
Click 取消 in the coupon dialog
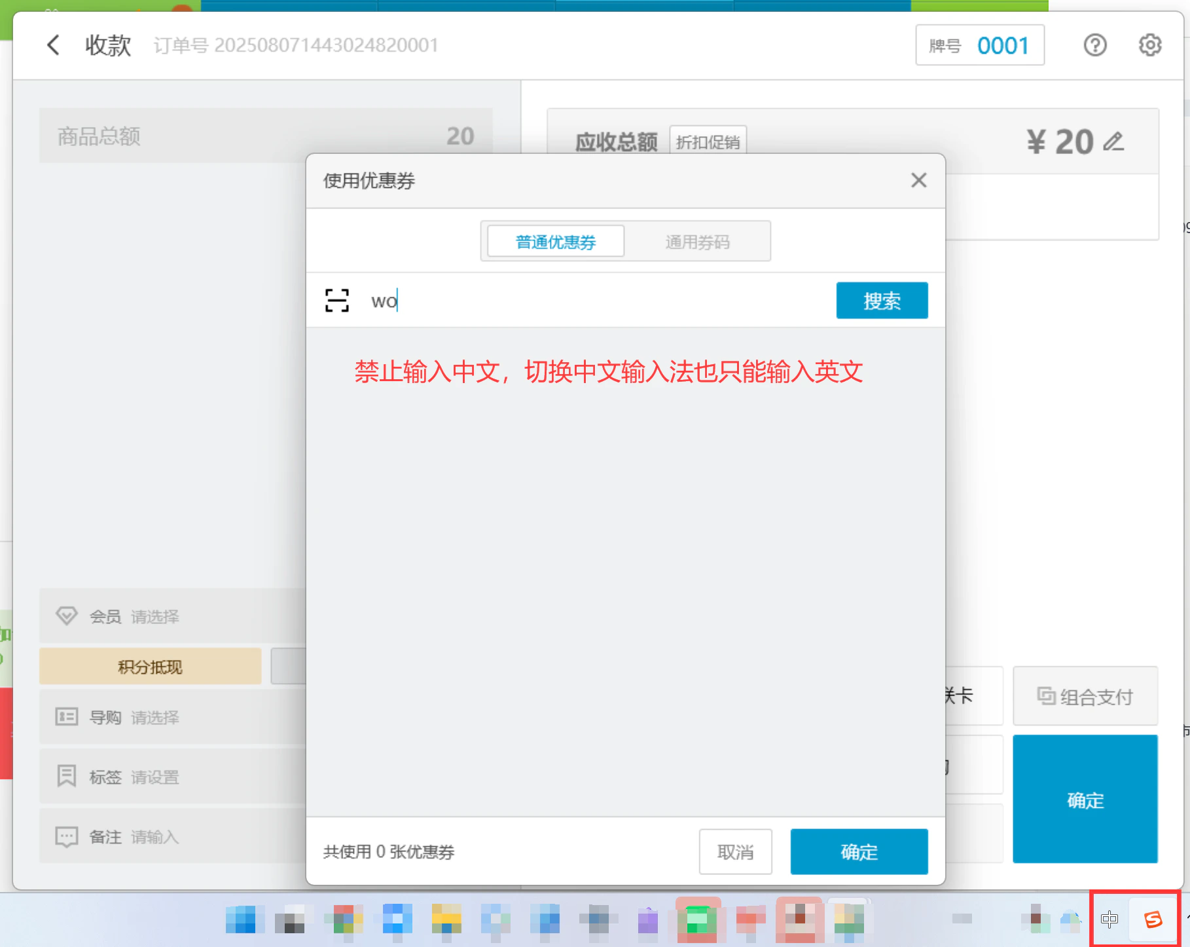coord(736,851)
